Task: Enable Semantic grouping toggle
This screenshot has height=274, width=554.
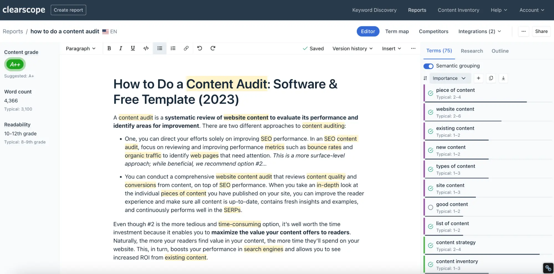Action: (428, 66)
